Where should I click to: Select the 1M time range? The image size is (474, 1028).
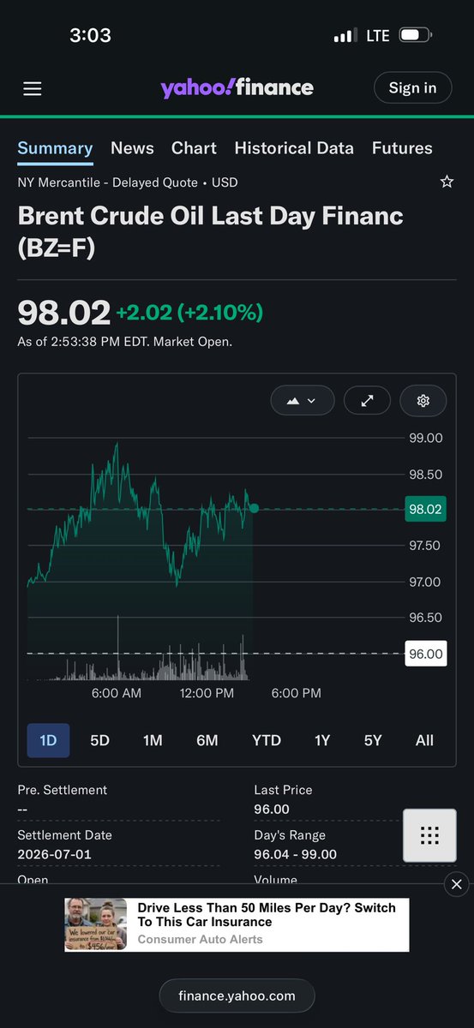click(x=153, y=740)
